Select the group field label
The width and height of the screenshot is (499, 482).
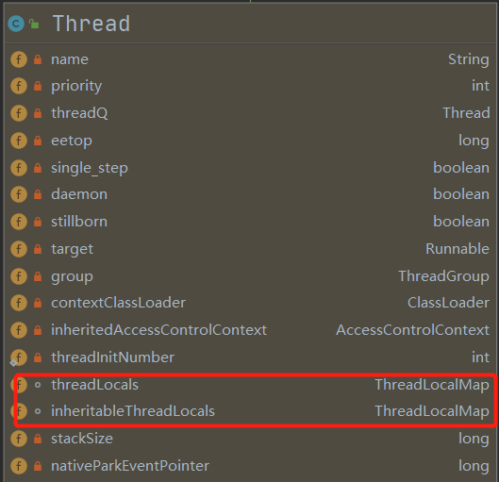[72, 276]
